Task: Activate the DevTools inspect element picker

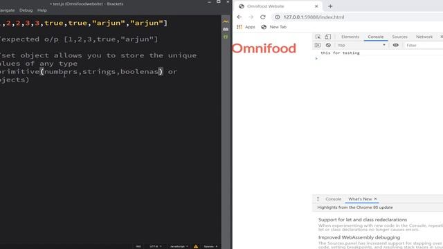Action: pyautogui.click(x=318, y=37)
